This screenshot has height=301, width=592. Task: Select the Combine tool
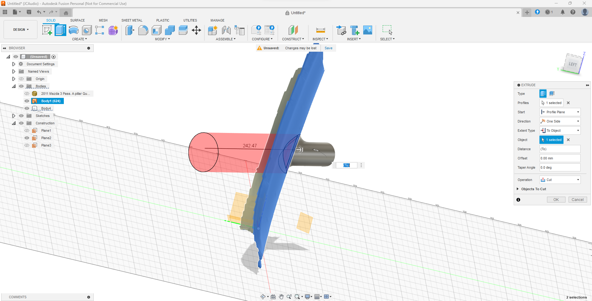170,30
